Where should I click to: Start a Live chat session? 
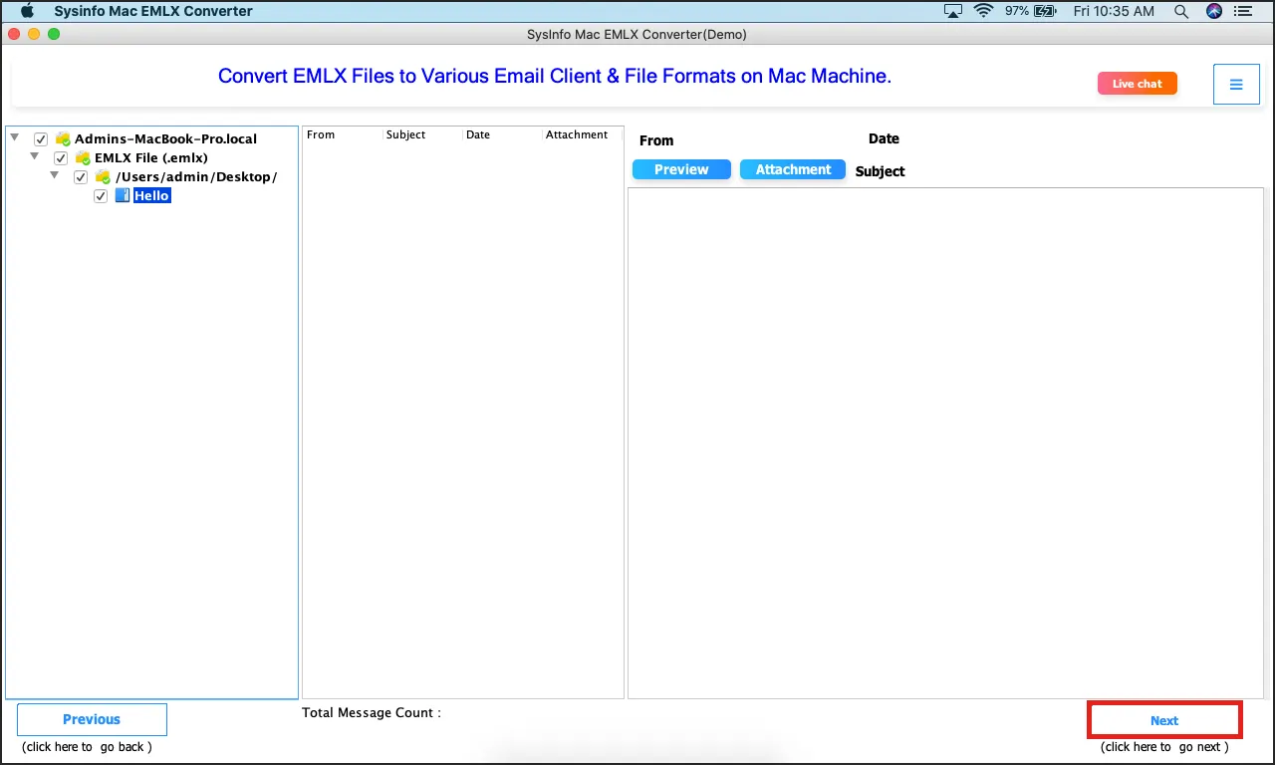pyautogui.click(x=1138, y=84)
